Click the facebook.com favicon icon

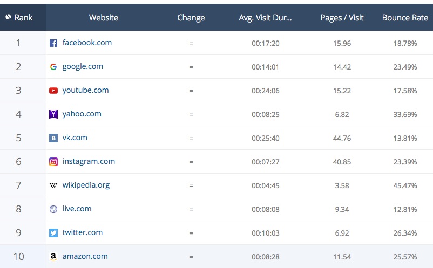point(53,43)
